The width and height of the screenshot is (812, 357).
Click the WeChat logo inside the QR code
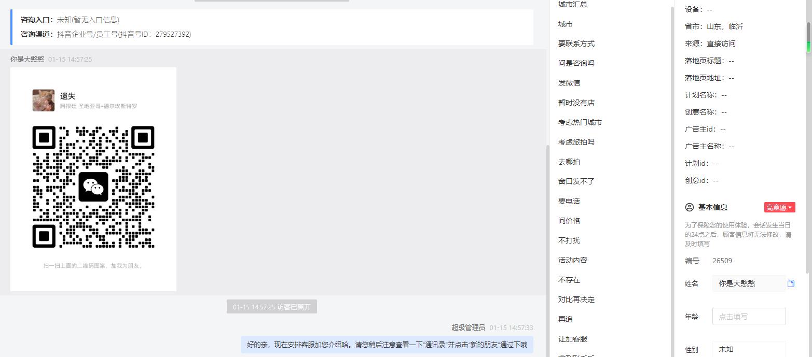click(93, 187)
